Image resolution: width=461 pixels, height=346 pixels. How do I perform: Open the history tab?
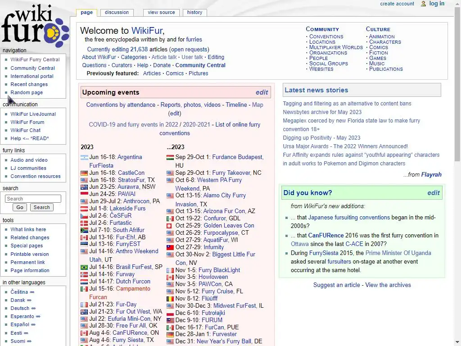(x=194, y=12)
